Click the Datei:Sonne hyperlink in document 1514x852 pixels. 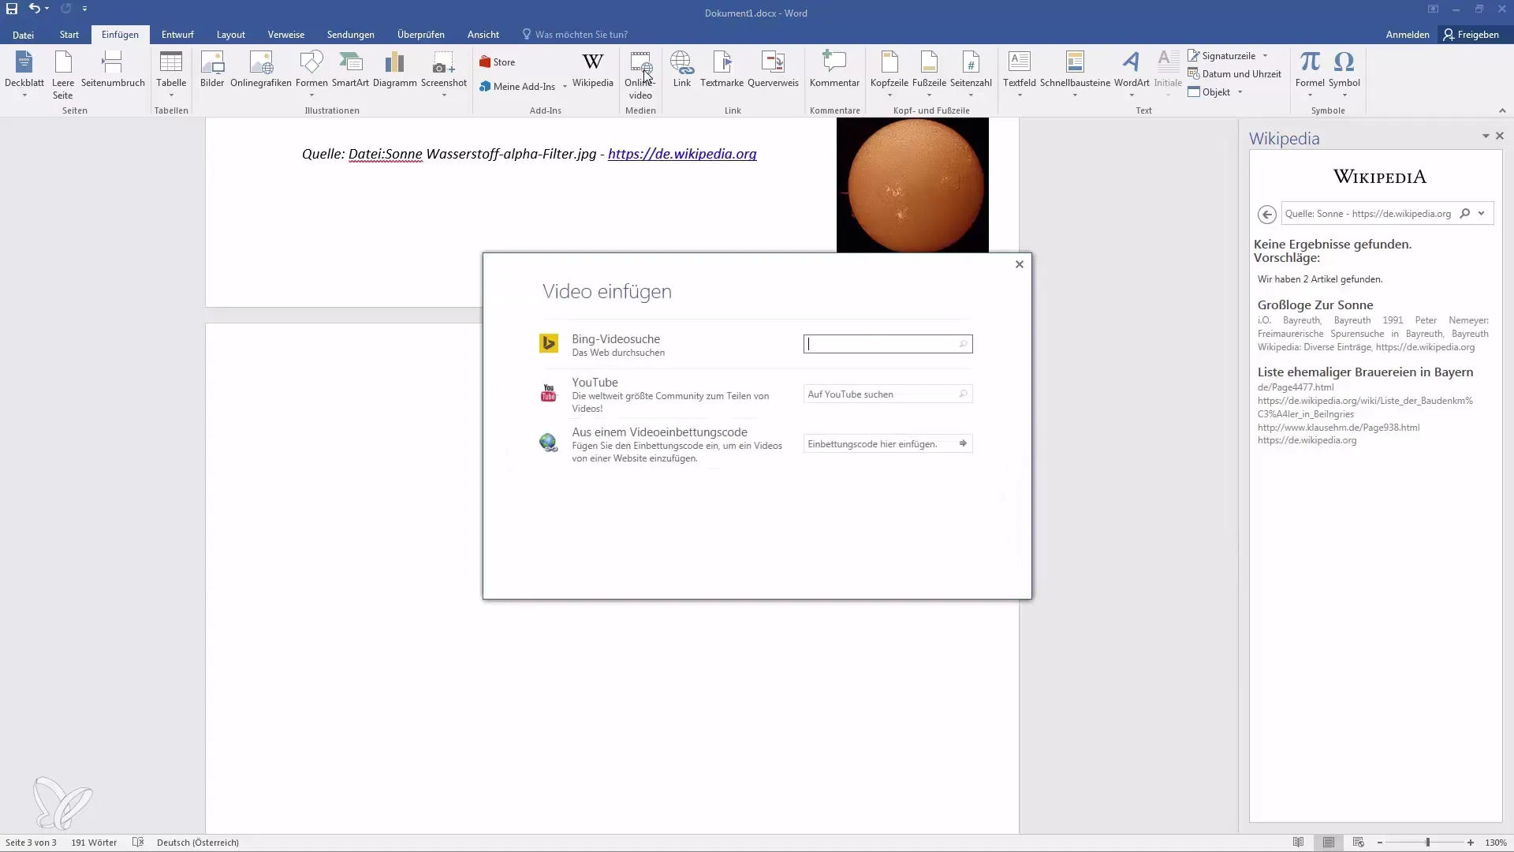pos(385,154)
